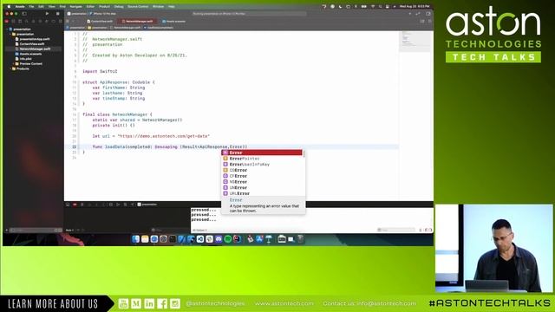Open the find navigator icon
This screenshot has width=555, height=312.
coord(27,21)
